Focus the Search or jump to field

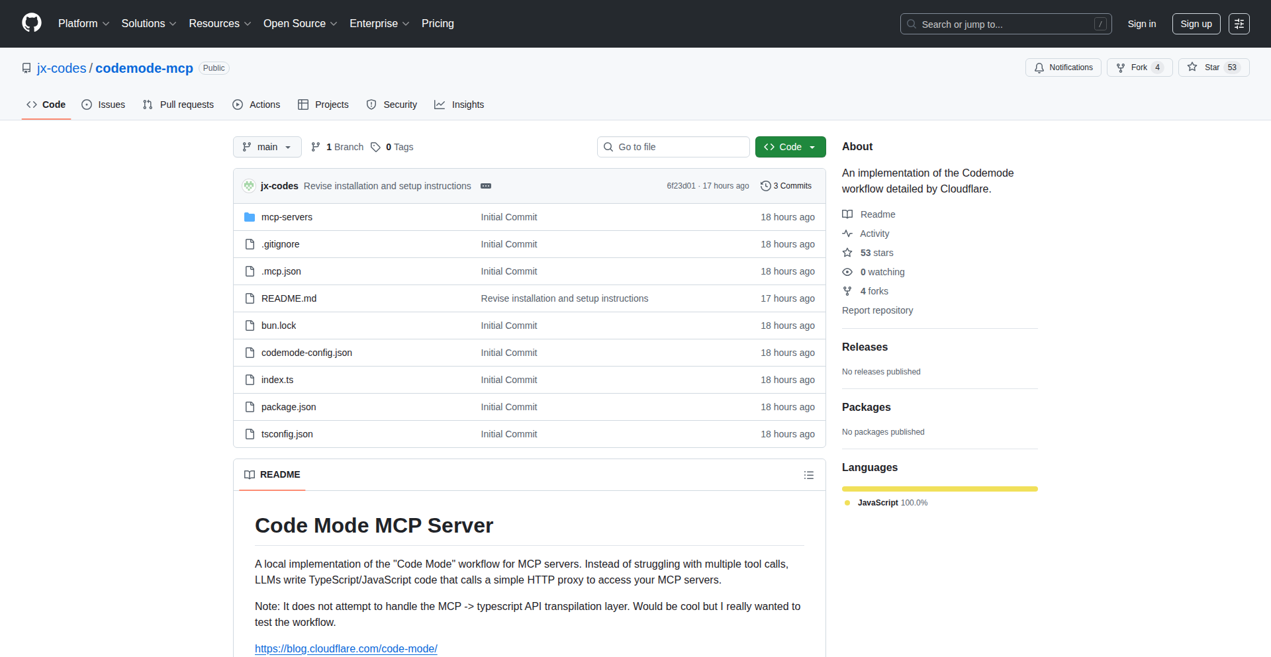[x=1006, y=24]
